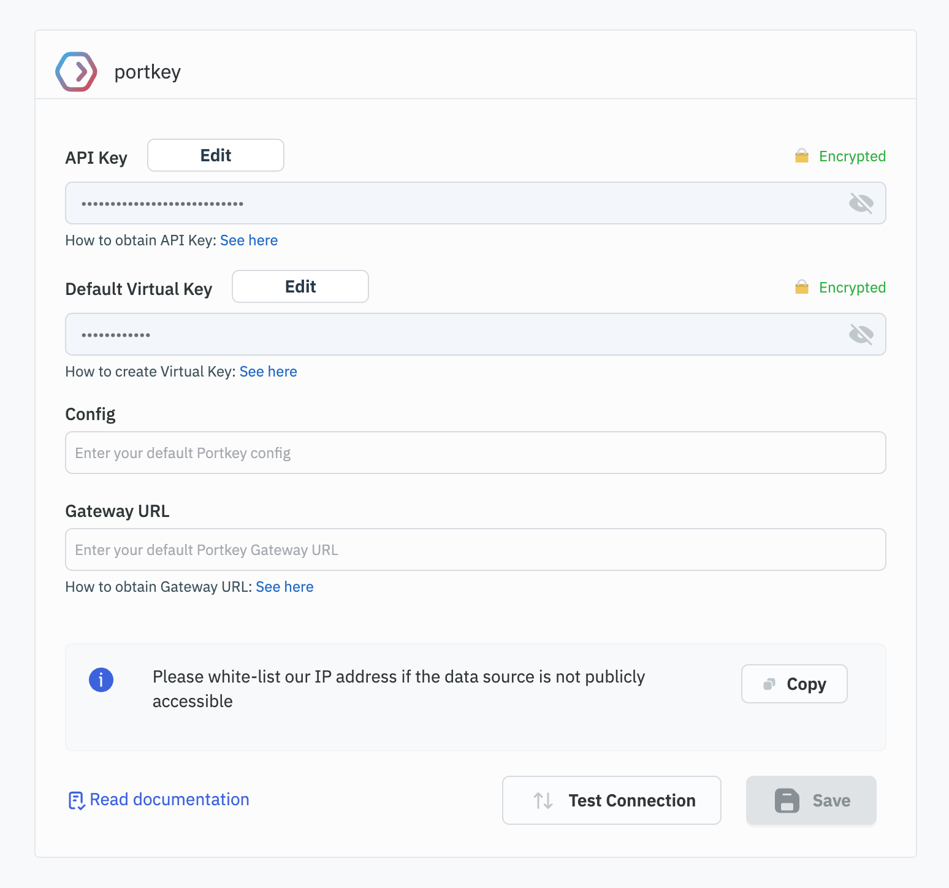Click the portkey hexagon logo icon

[76, 72]
